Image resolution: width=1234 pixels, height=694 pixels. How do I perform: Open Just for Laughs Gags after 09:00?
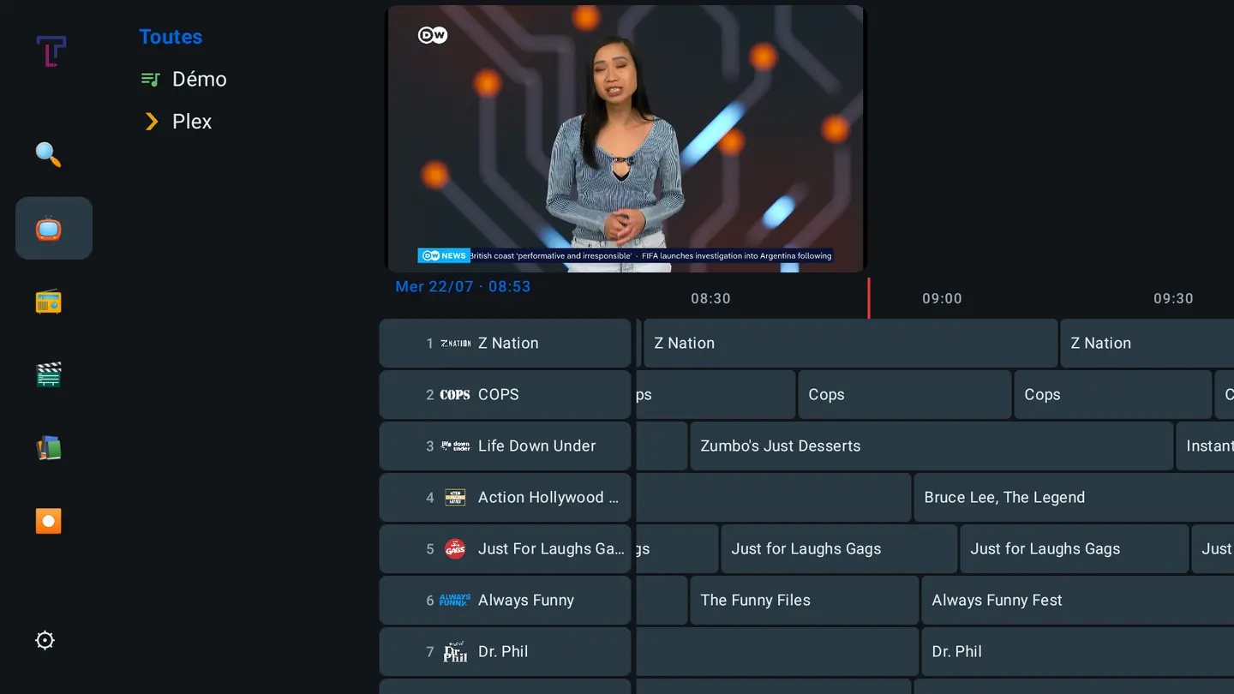pos(1075,548)
